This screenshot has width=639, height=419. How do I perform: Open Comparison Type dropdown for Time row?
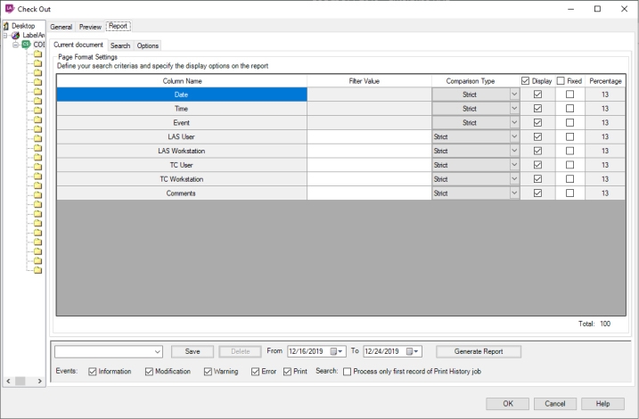[514, 109]
